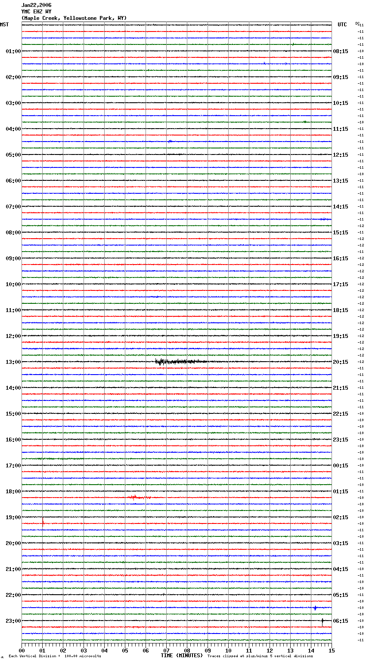The height and width of the screenshot is (662, 366).
Task: Click minute 00 on the bottom axis
Action: [x=22, y=650]
